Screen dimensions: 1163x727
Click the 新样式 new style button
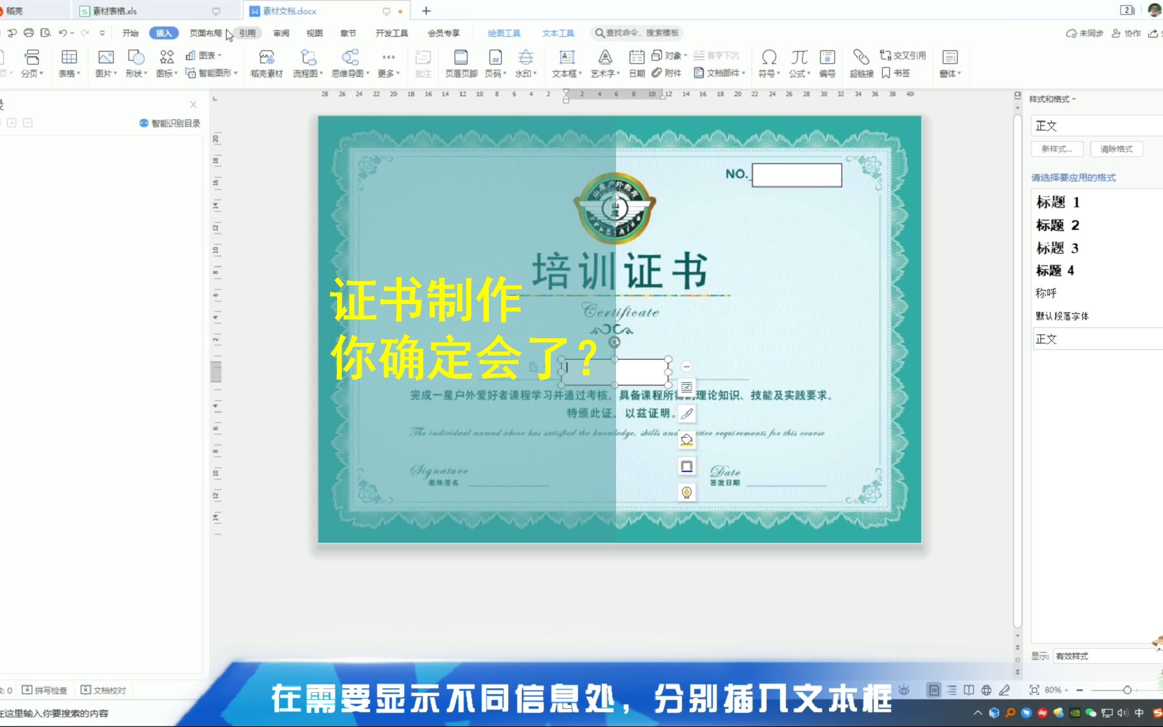[x=1057, y=149]
